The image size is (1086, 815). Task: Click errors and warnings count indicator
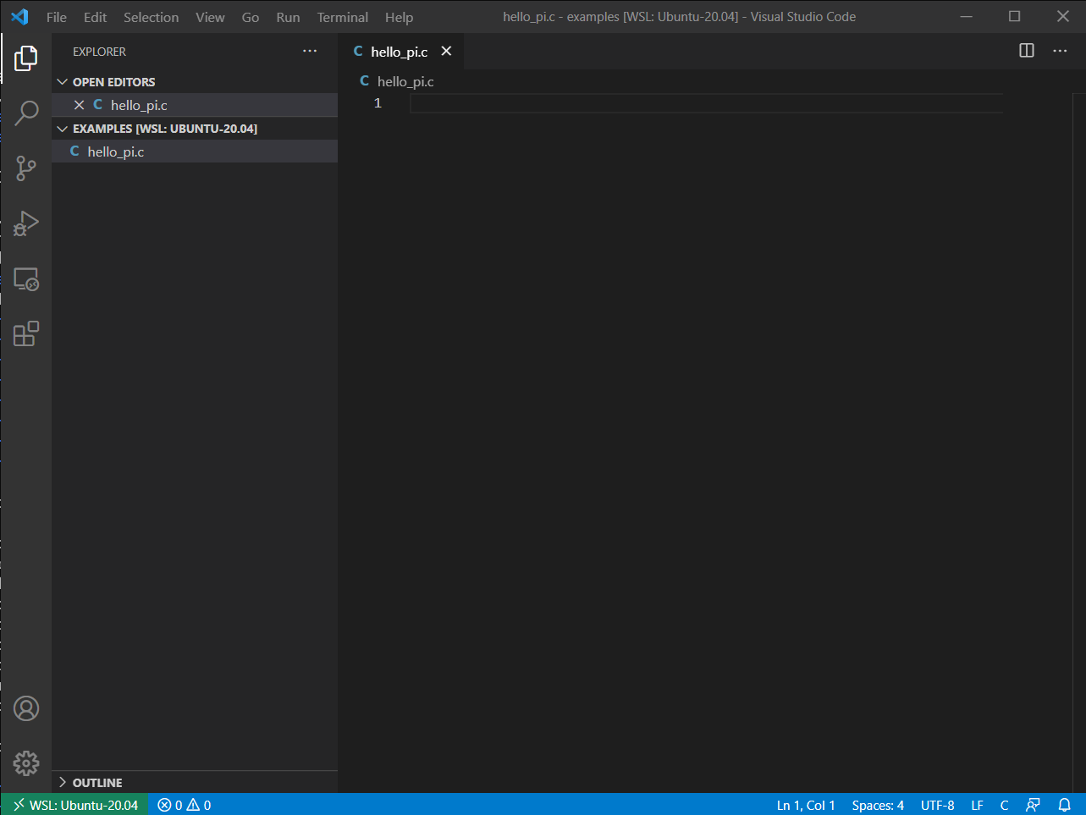click(185, 805)
